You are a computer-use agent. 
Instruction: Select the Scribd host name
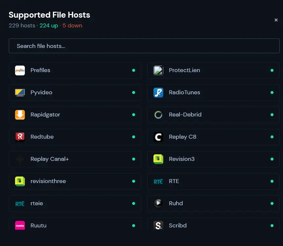tap(178, 225)
